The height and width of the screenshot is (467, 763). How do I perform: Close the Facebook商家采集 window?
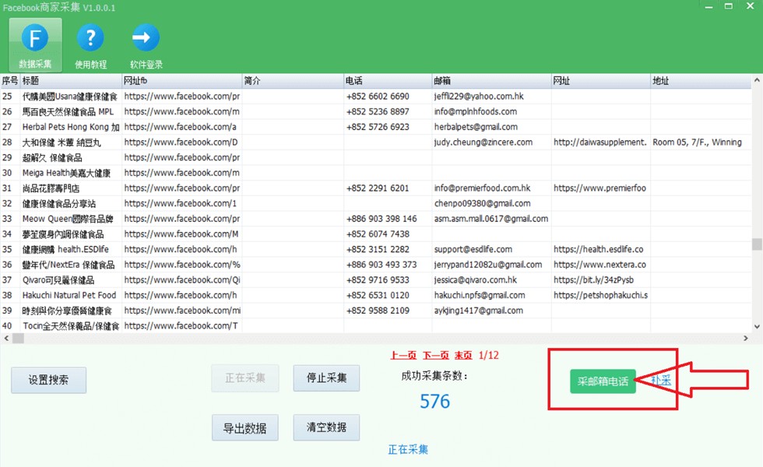[x=751, y=7]
